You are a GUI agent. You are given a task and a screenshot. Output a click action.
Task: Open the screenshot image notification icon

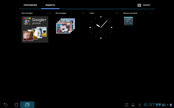pos(133,105)
